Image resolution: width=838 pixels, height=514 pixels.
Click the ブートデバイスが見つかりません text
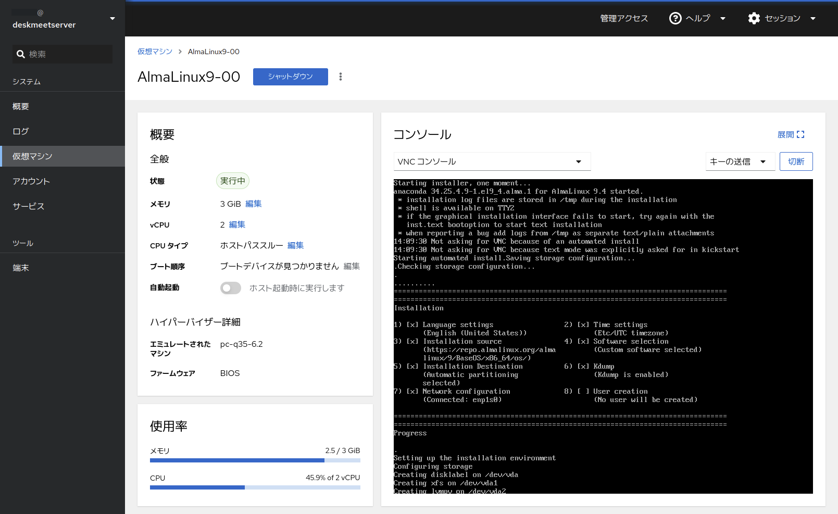[280, 266]
